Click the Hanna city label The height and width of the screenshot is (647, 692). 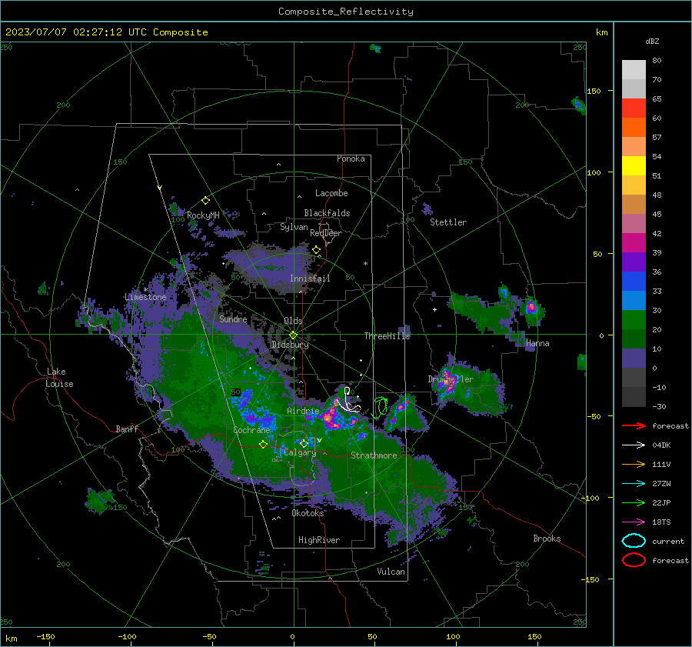[x=537, y=343]
